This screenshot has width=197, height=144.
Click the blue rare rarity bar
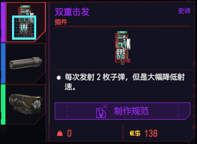tap(3, 63)
